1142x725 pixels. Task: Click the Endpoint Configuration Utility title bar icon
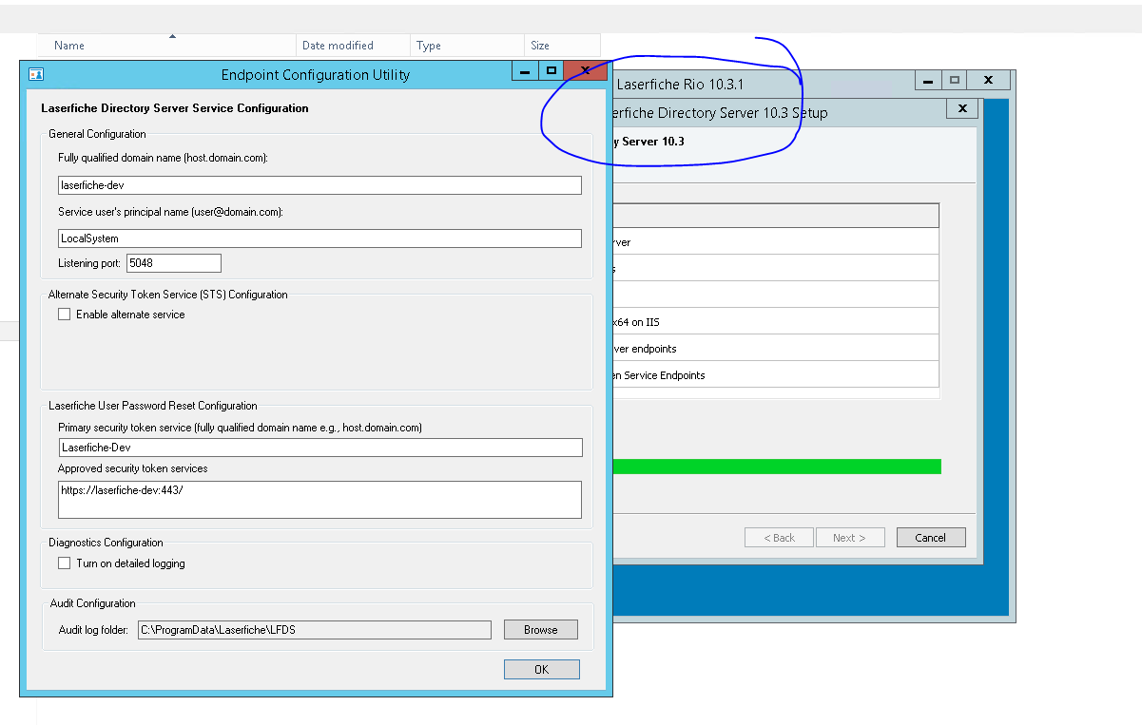click(x=36, y=74)
